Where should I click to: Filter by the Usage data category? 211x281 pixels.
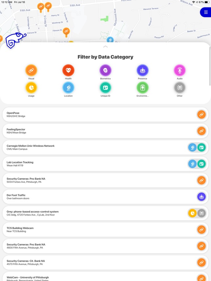click(x=31, y=87)
